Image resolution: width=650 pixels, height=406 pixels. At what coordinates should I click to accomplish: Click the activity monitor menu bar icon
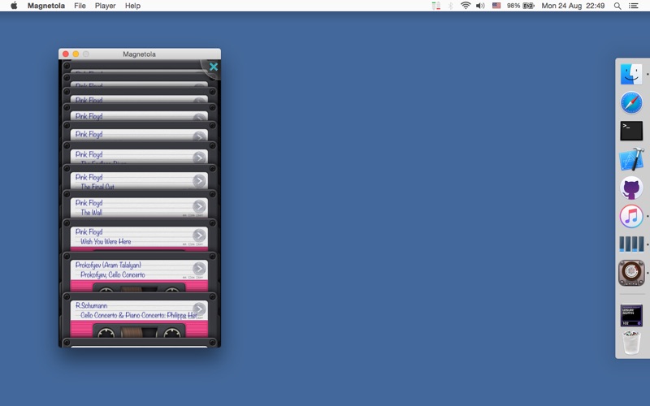[436, 6]
